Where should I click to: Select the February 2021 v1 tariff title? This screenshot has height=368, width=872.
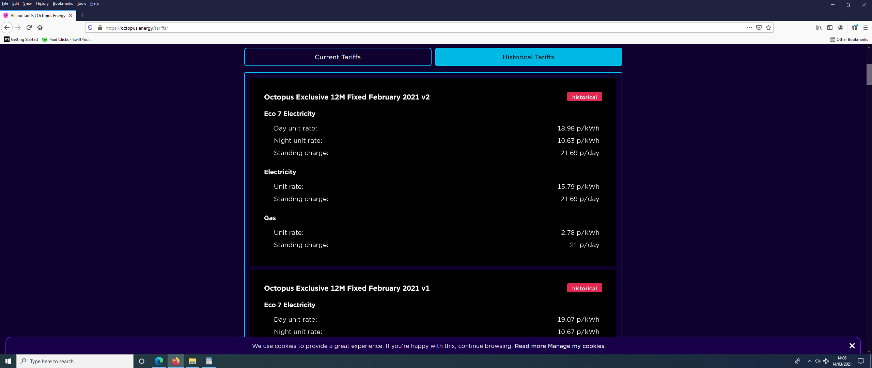point(346,288)
